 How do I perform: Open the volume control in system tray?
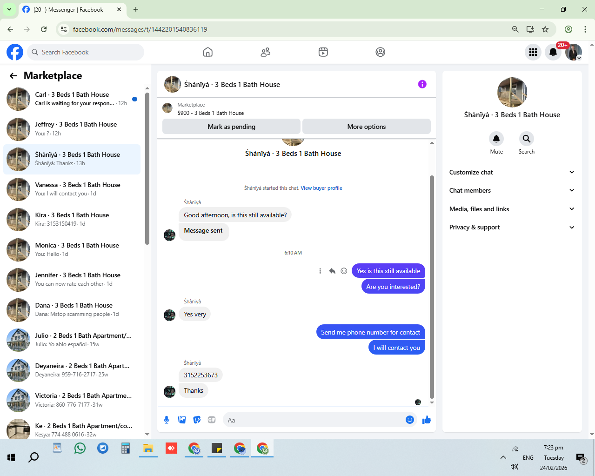pyautogui.click(x=514, y=467)
